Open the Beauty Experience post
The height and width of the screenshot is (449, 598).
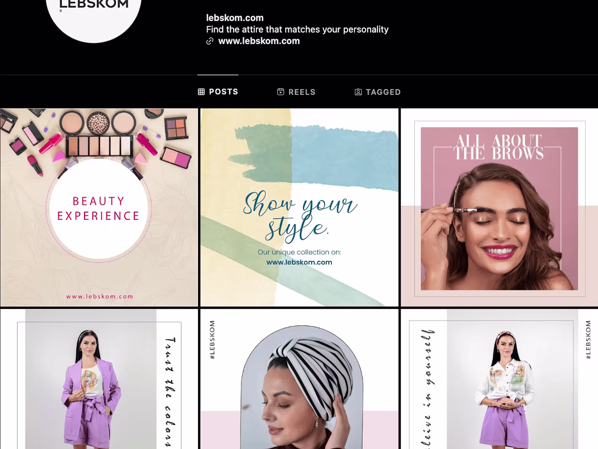click(x=99, y=207)
